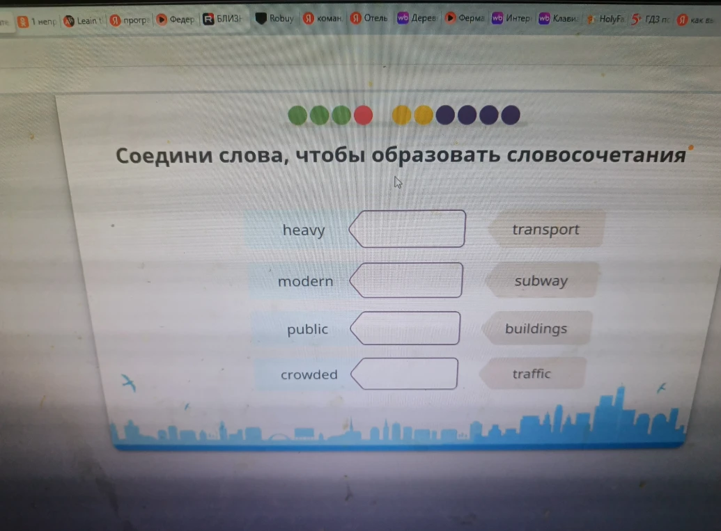Open the "Интер" Wildberries bookmark
This screenshot has height=531, width=721.
[x=511, y=18]
